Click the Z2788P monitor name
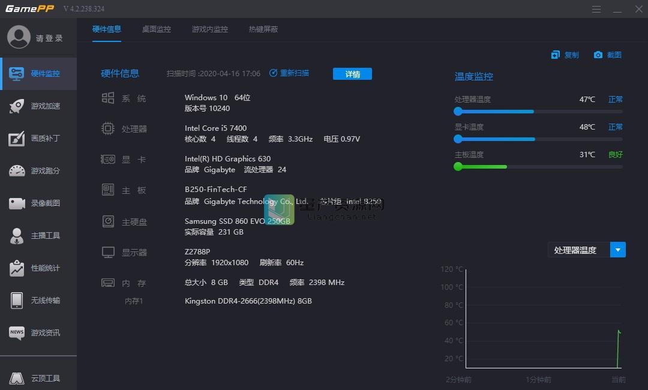648x390 pixels. [x=197, y=251]
